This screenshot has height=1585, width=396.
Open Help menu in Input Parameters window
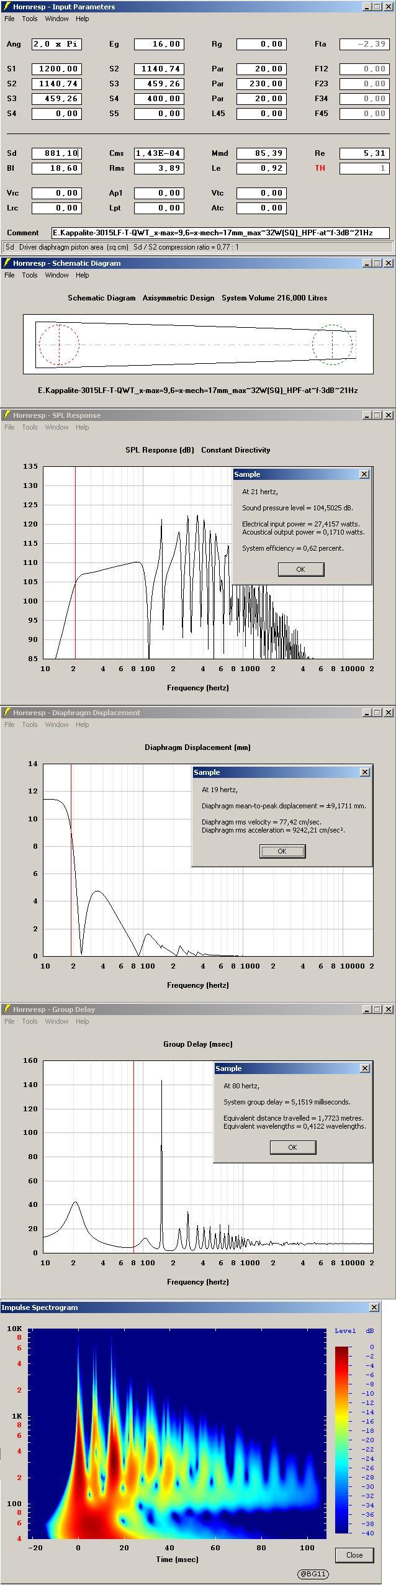pos(83,19)
